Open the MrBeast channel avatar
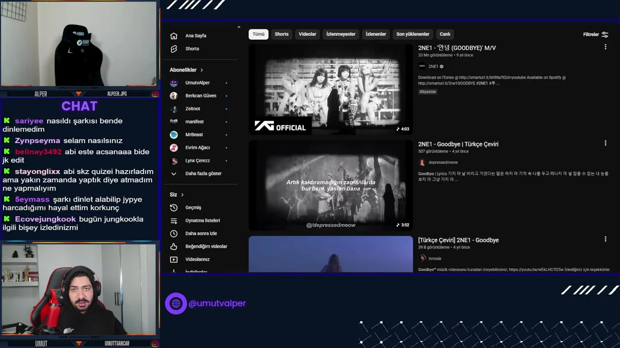The width and height of the screenshot is (620, 348). [174, 135]
